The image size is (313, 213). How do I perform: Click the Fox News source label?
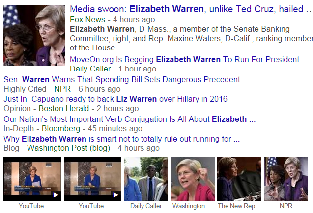pos(87,19)
